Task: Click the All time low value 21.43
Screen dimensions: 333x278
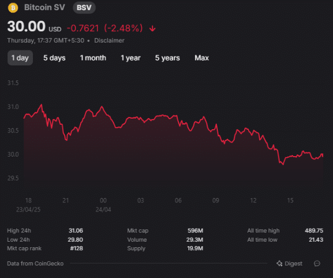Action: coord(316,240)
